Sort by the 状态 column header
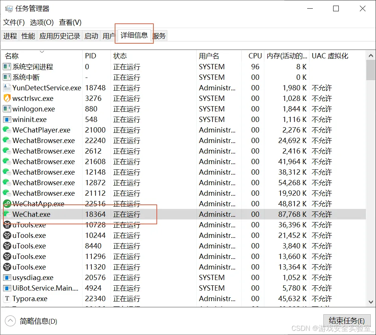Viewport: 376px width, 335px height. click(x=153, y=56)
